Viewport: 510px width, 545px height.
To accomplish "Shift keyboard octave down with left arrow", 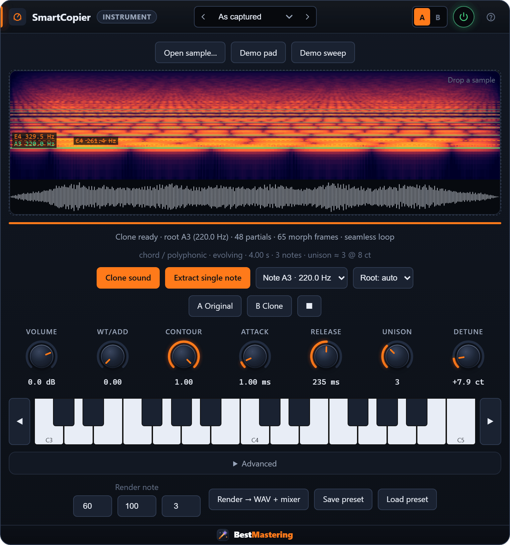I will coord(19,422).
